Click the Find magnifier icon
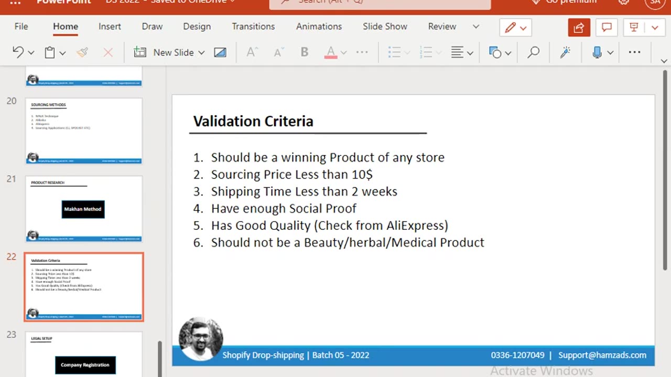 (x=533, y=52)
